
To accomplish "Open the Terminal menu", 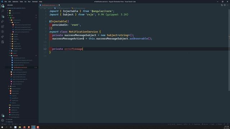I will pos(35,1).
